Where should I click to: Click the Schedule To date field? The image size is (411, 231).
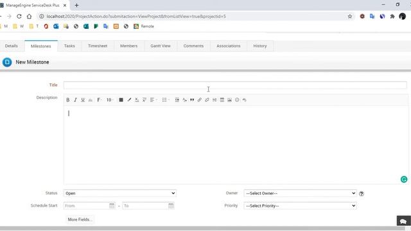146,206
